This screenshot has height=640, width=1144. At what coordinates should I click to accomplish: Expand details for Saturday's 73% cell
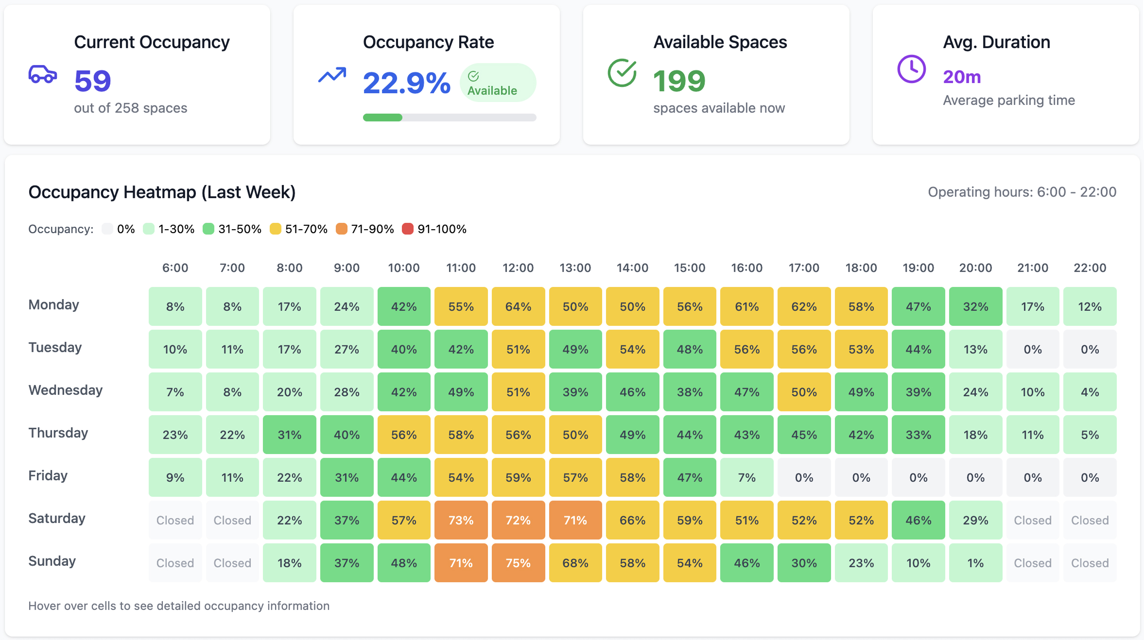(461, 520)
